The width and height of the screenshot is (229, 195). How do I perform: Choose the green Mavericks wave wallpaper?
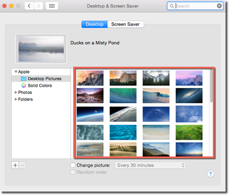pos(123,95)
